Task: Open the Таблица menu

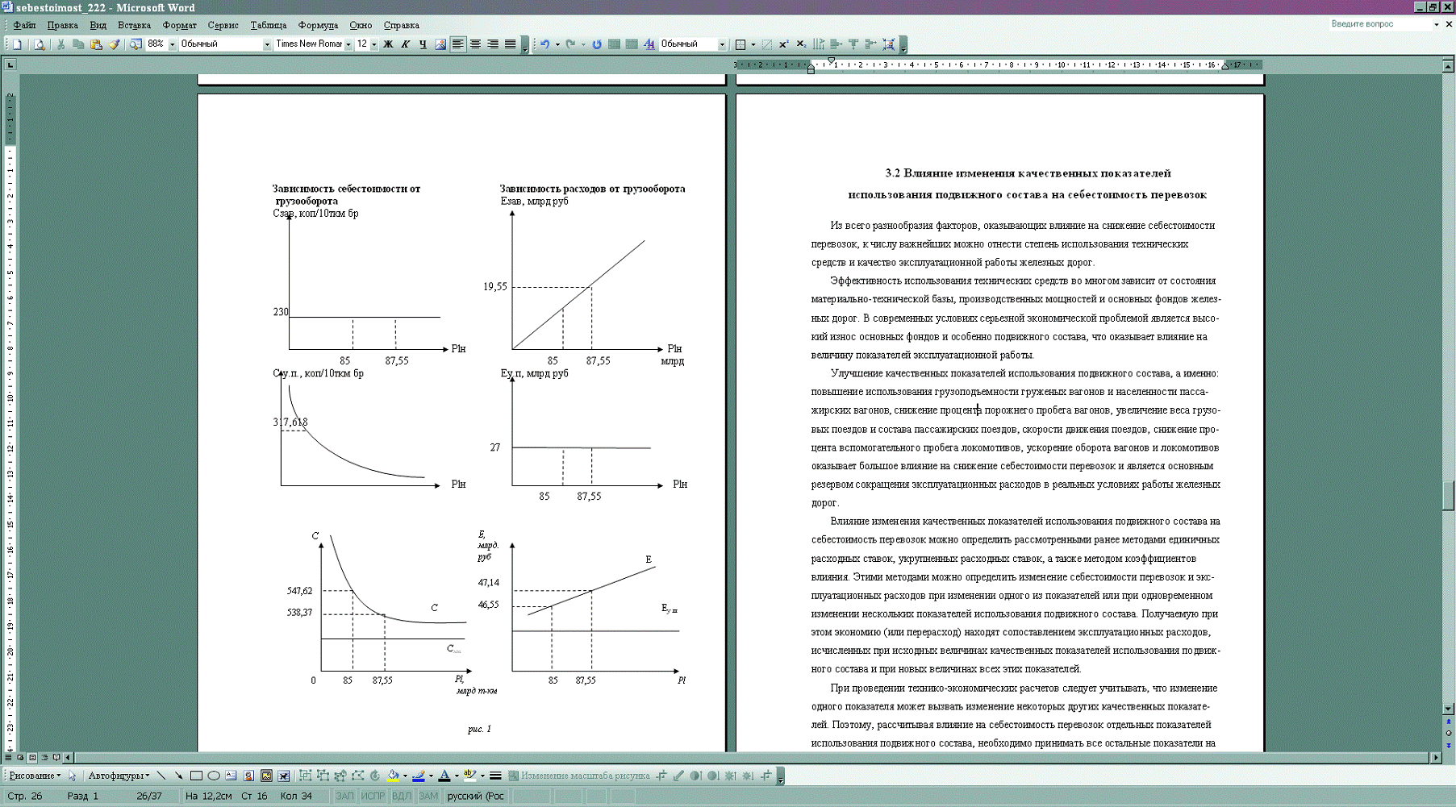Action: 268,25
